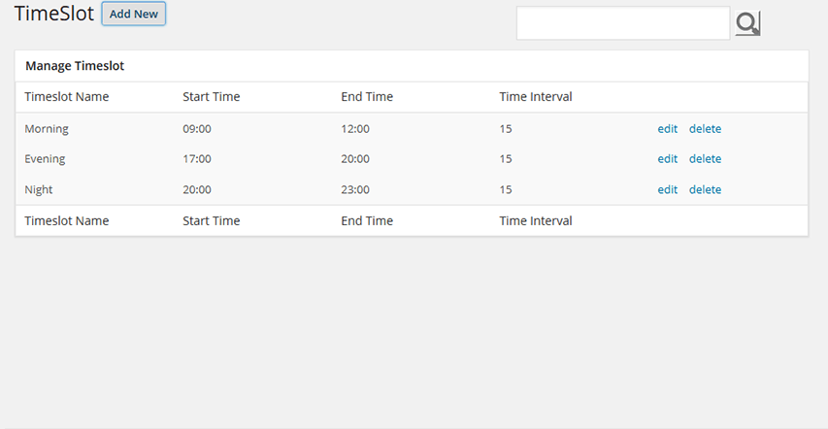The image size is (828, 429).
Task: Click the Add New timeslot button
Action: 134,14
